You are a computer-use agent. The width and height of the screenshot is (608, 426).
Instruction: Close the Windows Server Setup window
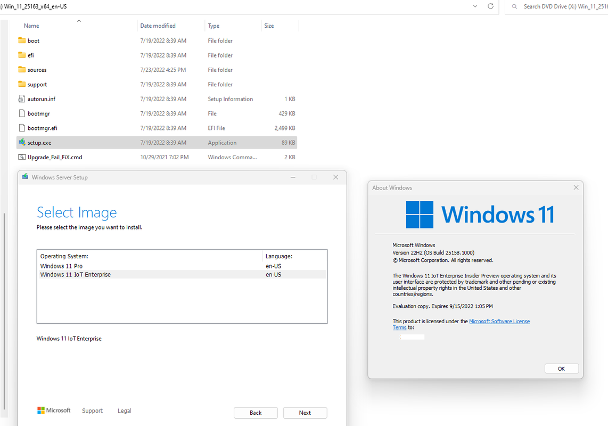(x=335, y=177)
